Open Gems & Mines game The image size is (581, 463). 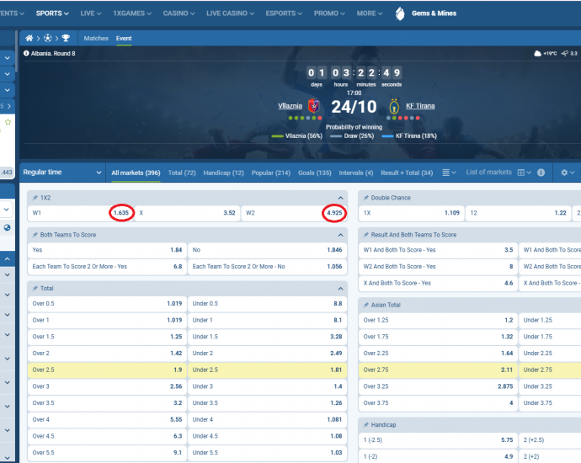coord(426,13)
